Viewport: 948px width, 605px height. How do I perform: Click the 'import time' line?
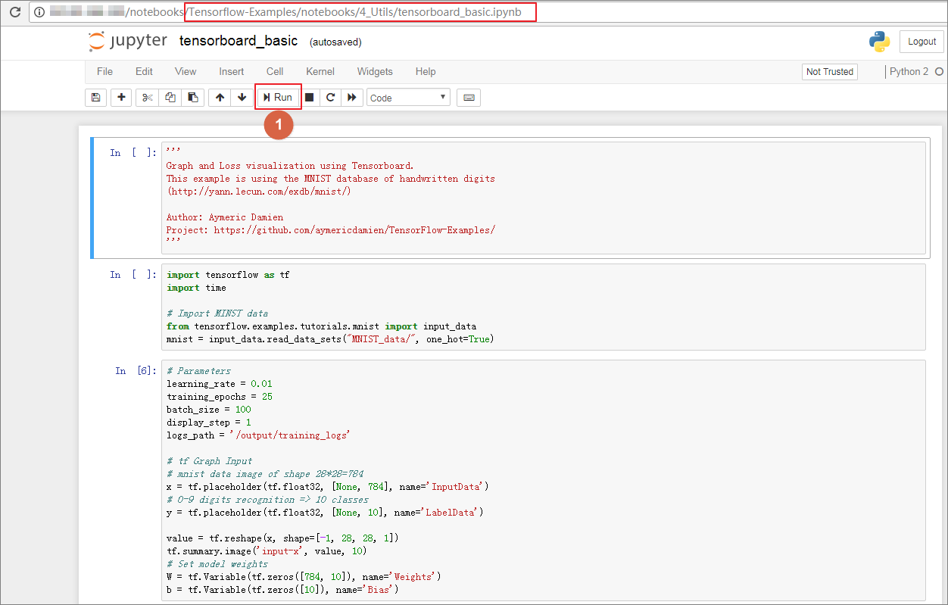[x=196, y=288]
